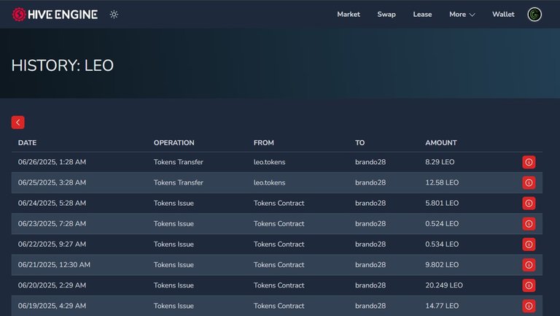The image size is (560, 316).
Task: Click Tokens Transfer in the 06/25 row
Action: point(178,182)
